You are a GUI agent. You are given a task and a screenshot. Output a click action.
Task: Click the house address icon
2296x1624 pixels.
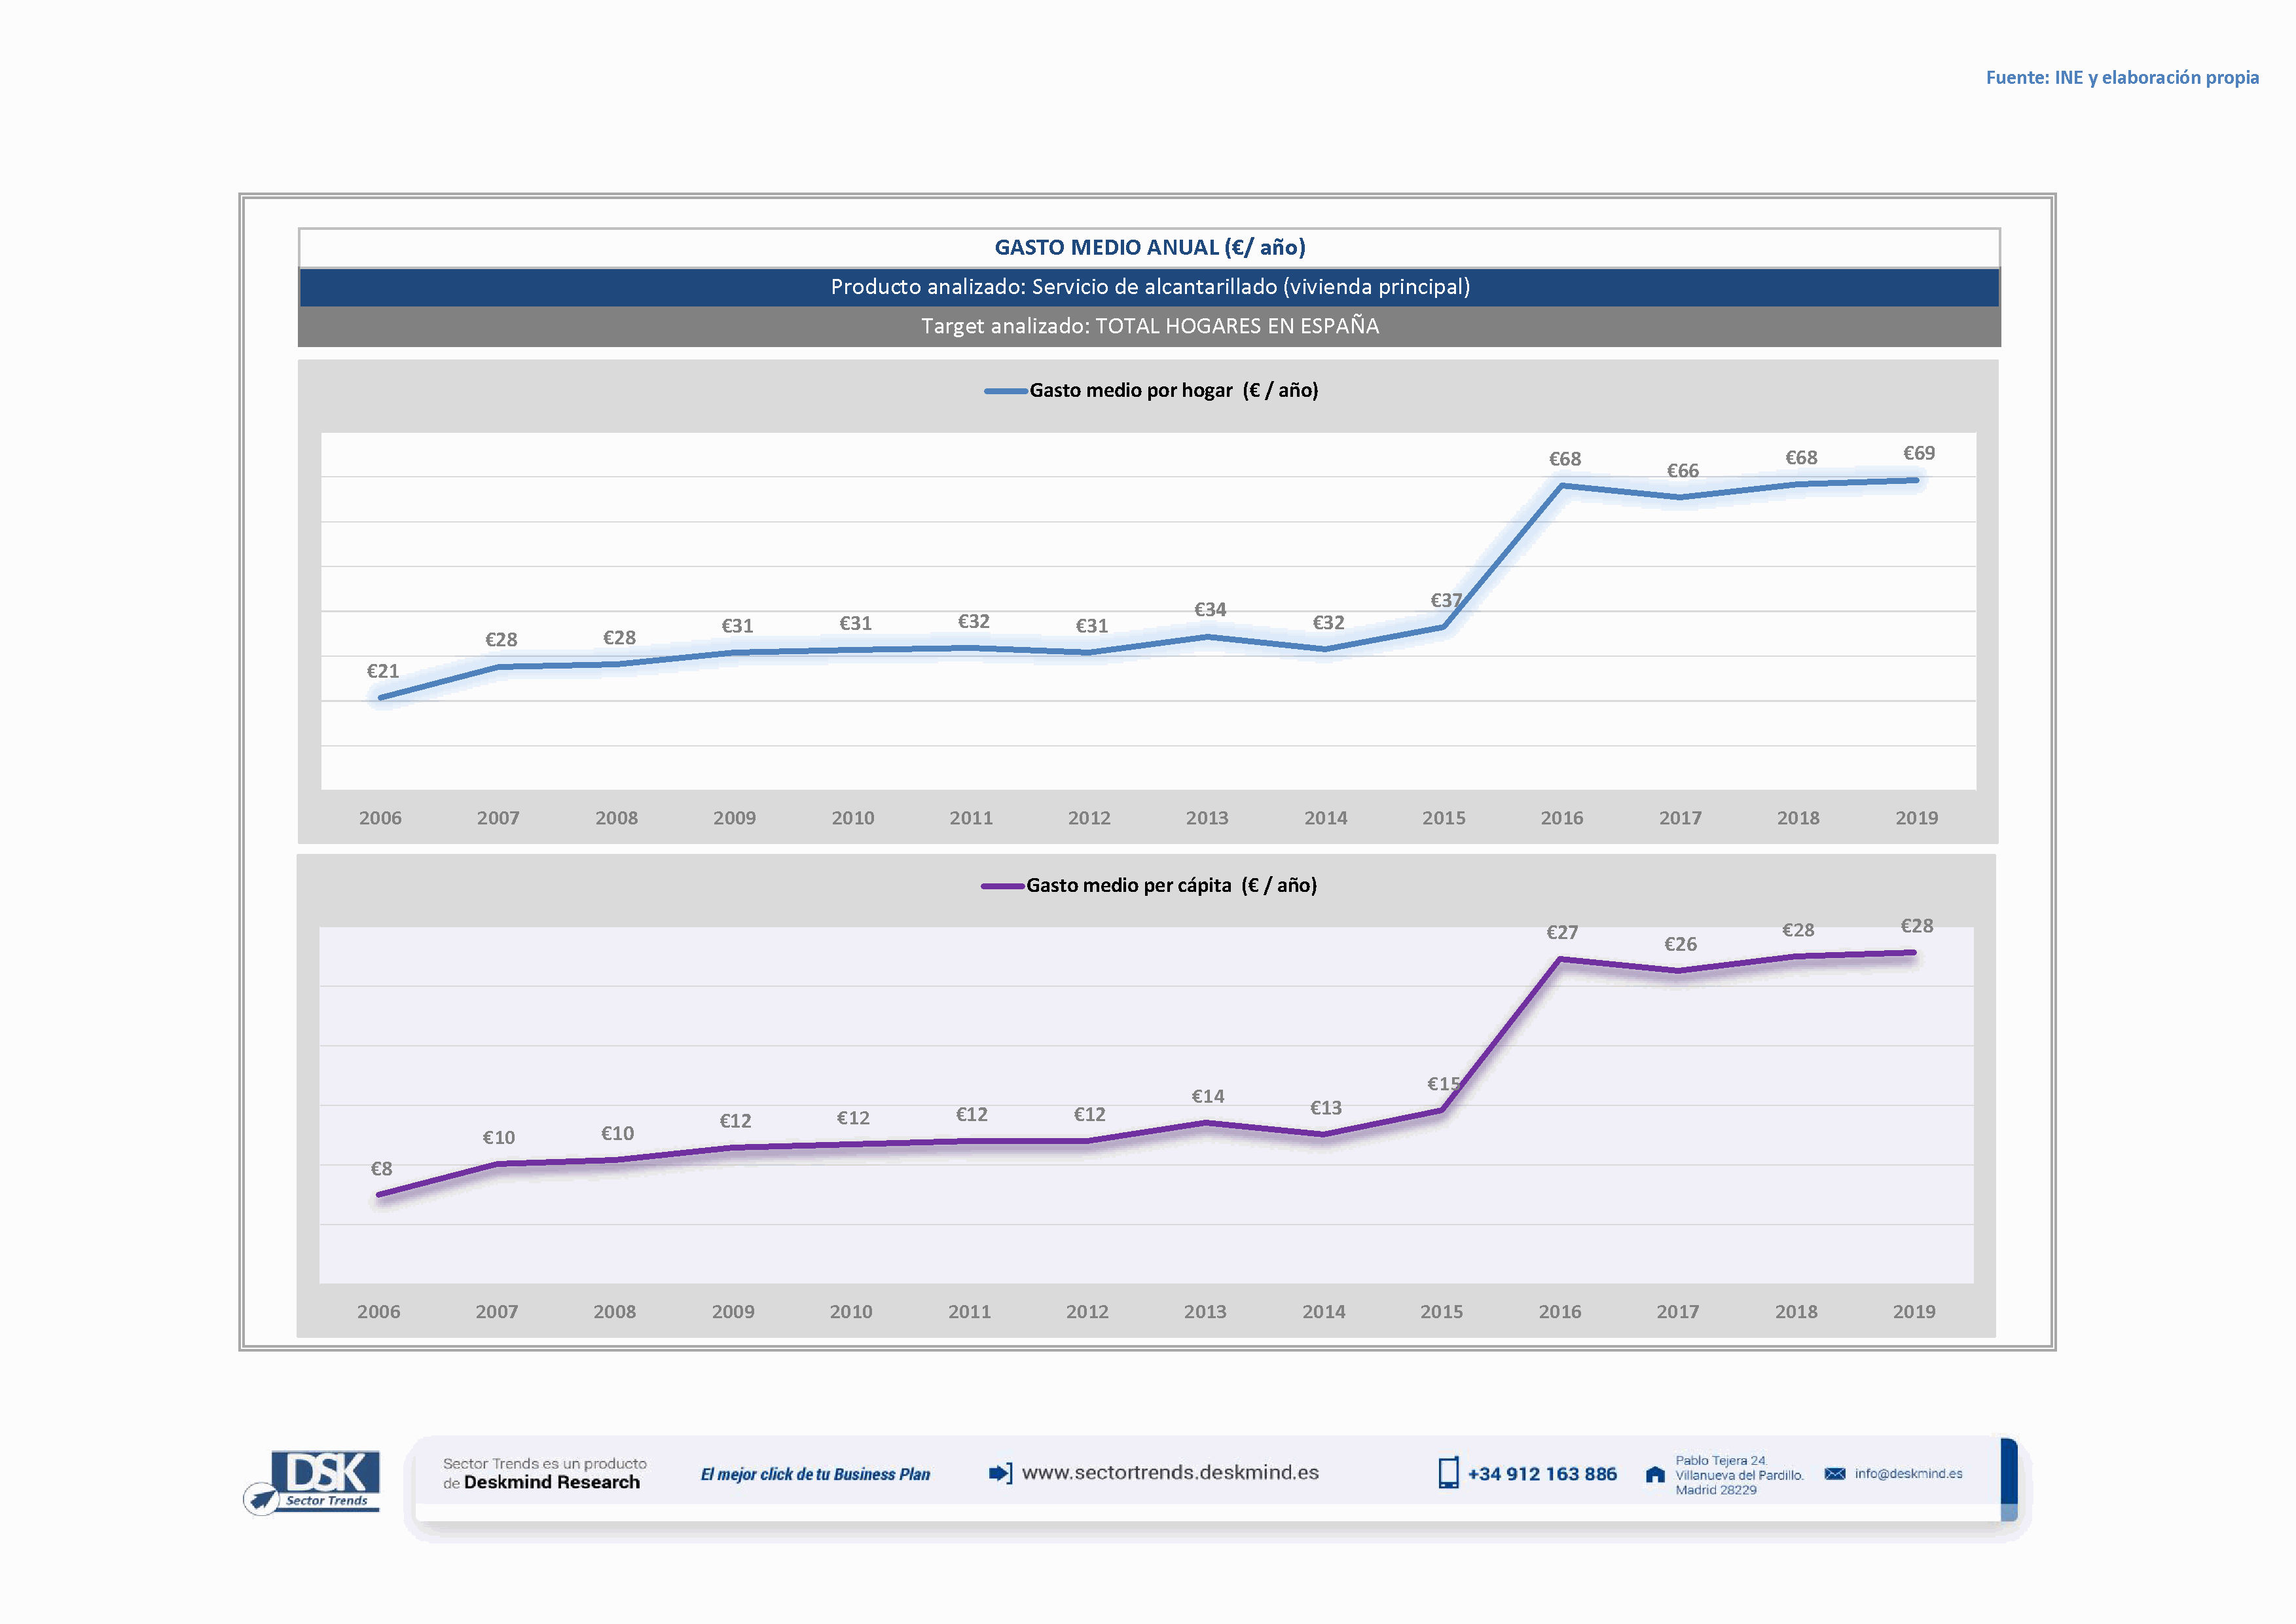[x=1655, y=1475]
